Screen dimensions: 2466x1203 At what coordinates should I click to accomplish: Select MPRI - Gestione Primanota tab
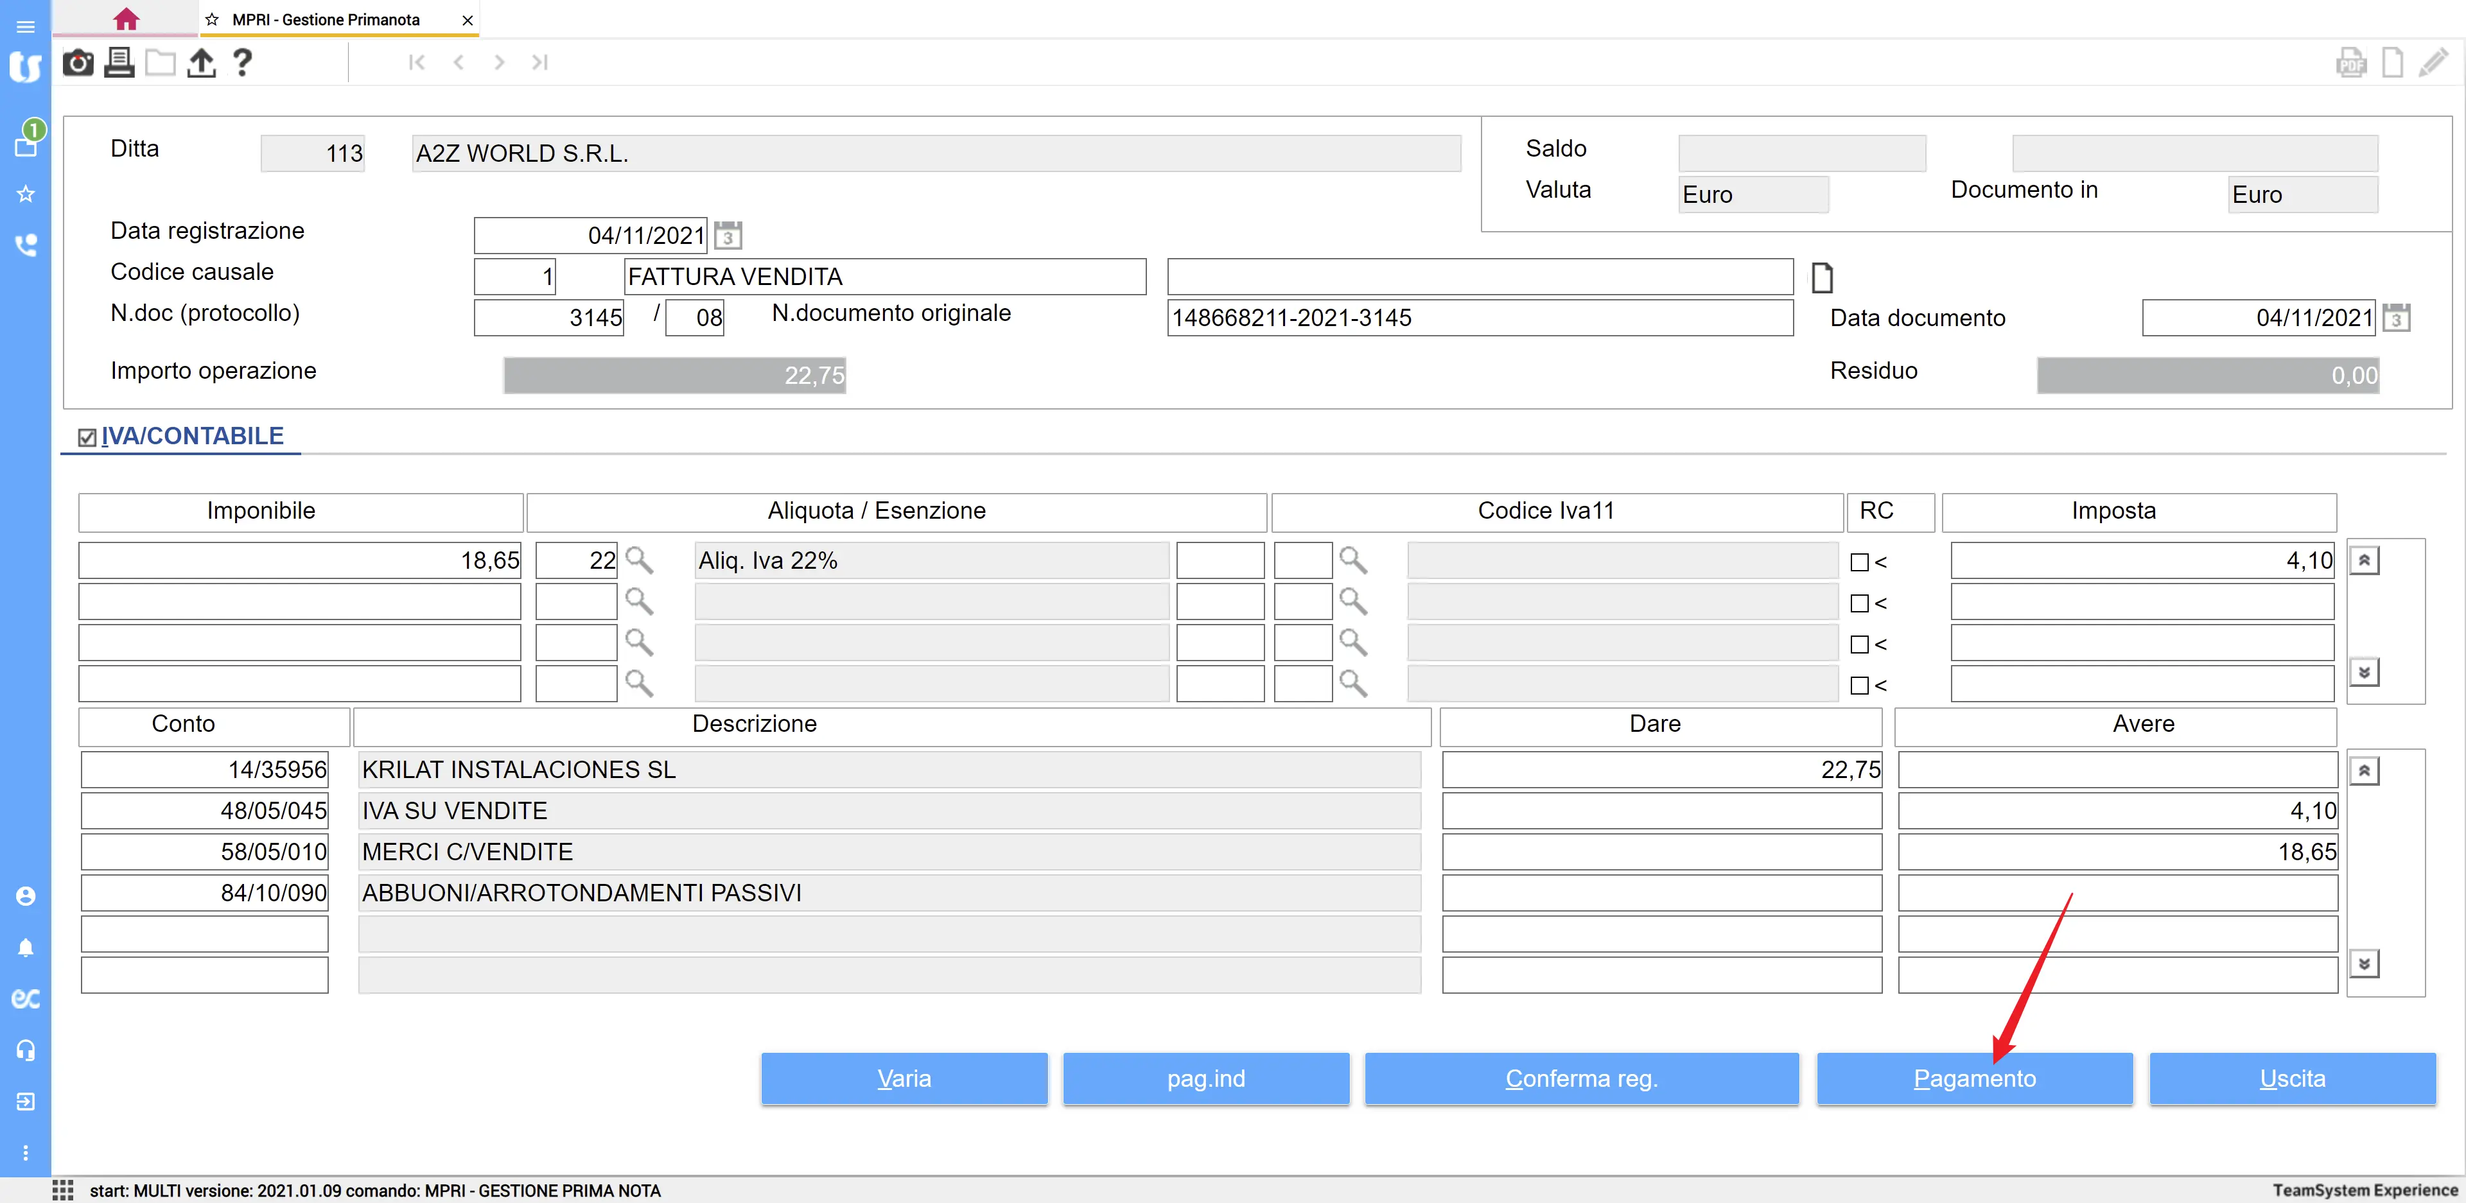[x=326, y=19]
